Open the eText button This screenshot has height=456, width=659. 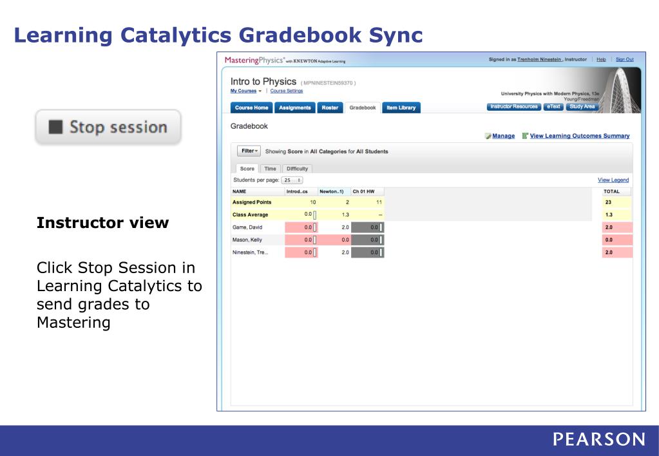tap(553, 106)
